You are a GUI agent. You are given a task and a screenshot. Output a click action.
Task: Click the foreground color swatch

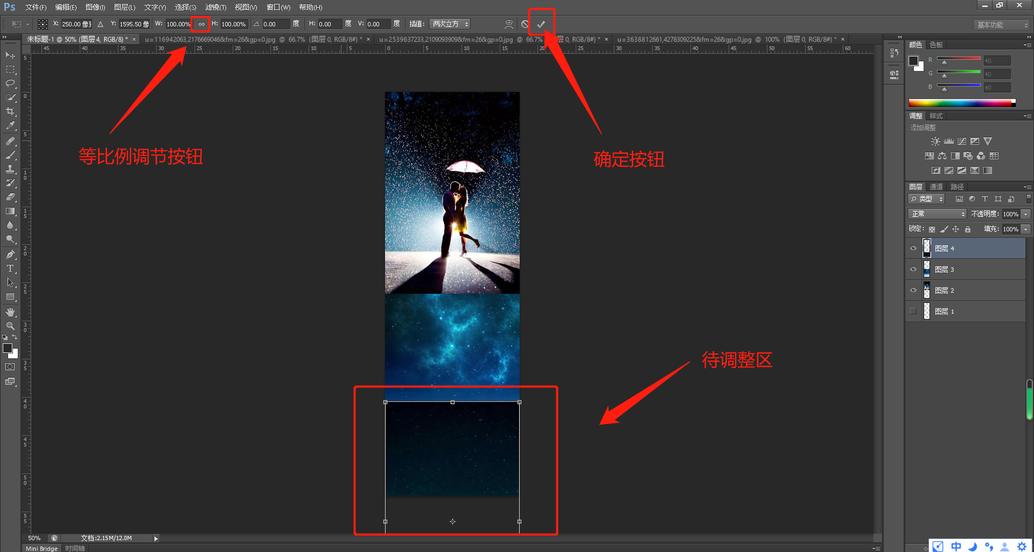[x=8, y=348]
